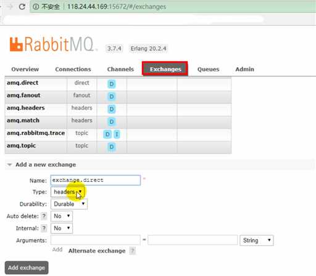Select the Exchanges tab
The image size is (316, 276).
165,69
